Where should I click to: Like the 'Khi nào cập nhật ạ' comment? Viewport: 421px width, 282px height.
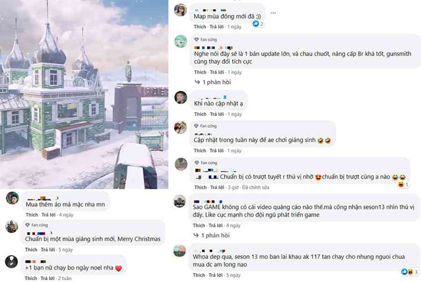tap(200, 114)
